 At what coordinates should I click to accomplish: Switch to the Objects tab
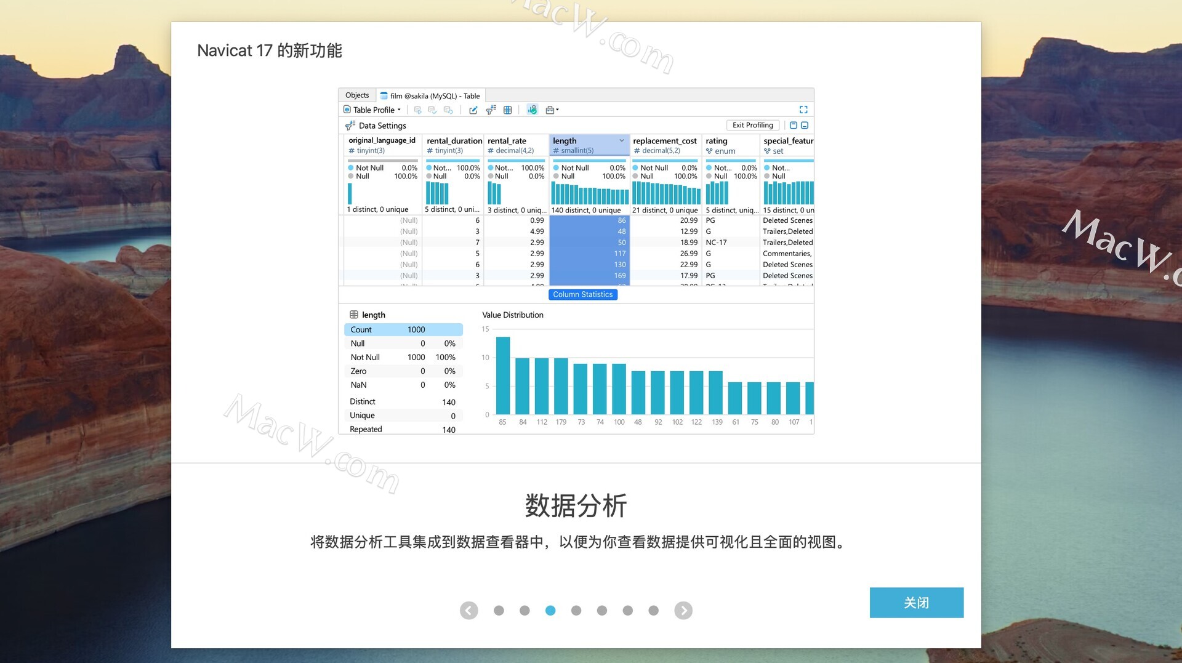357,95
